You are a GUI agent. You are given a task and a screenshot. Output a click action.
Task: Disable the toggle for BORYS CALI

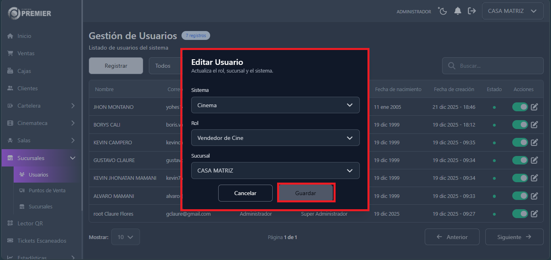[520, 125]
